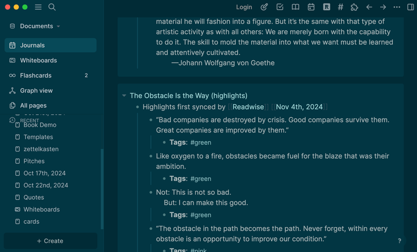Open the checkbox tasks icon in toolbar

coord(280,7)
